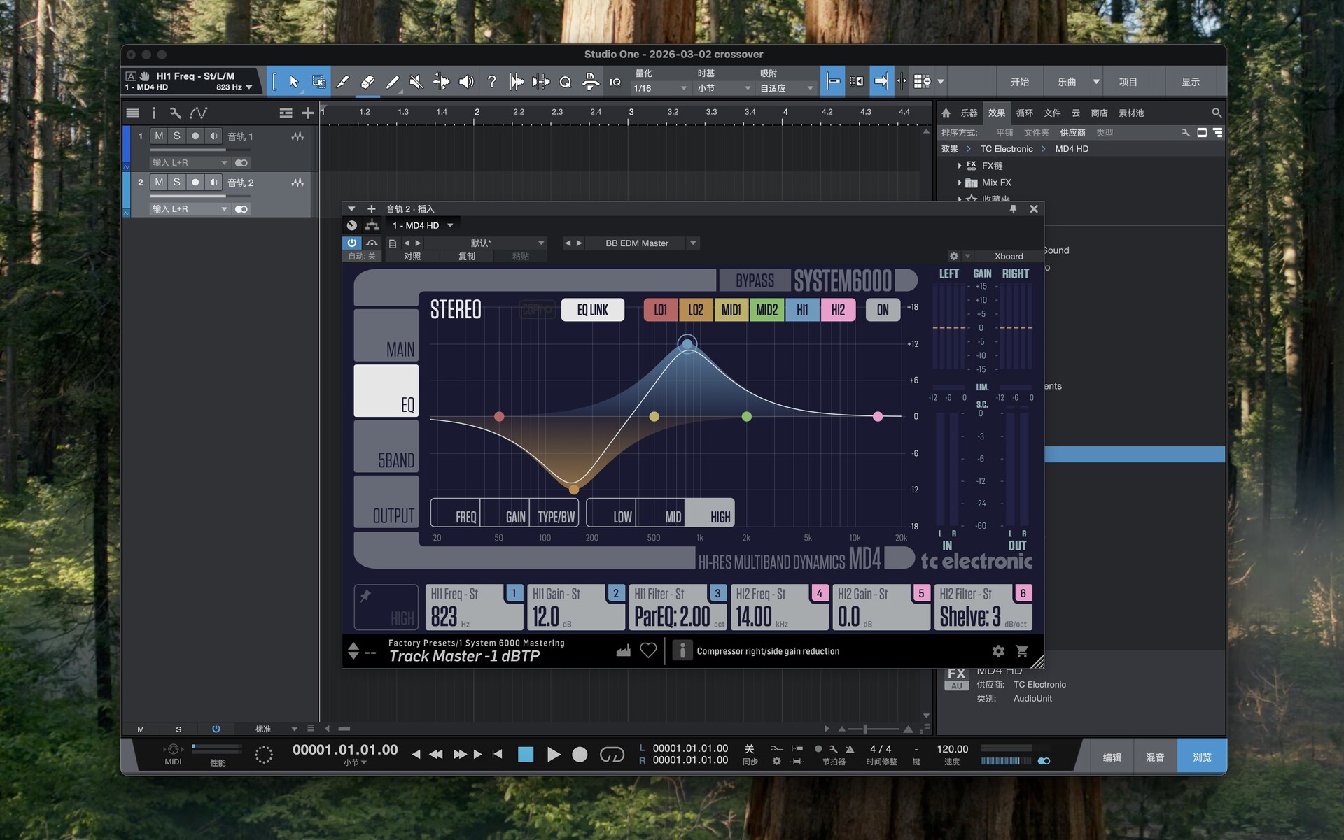Toggle the Loop playback icon
Screen dimensions: 1344x840
612,755
